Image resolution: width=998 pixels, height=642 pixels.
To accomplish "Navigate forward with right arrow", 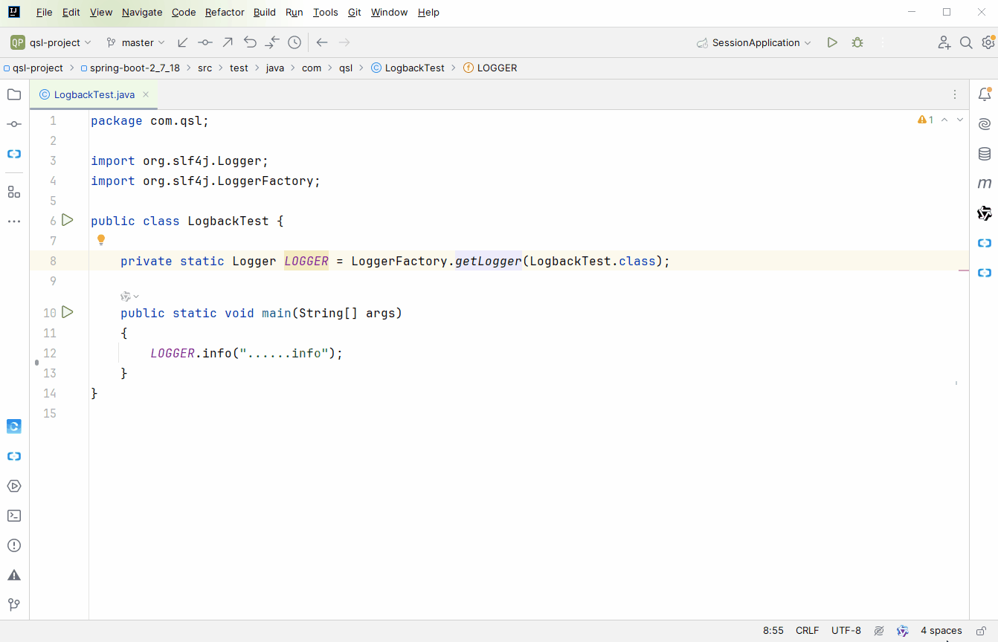I will 344,42.
